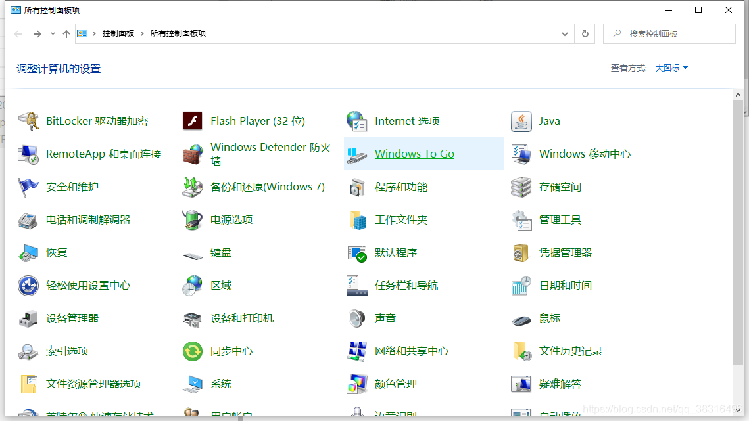The image size is (749, 421).
Task: Open Windows Defender 防火墙 brick wall icon
Action: pos(193,154)
